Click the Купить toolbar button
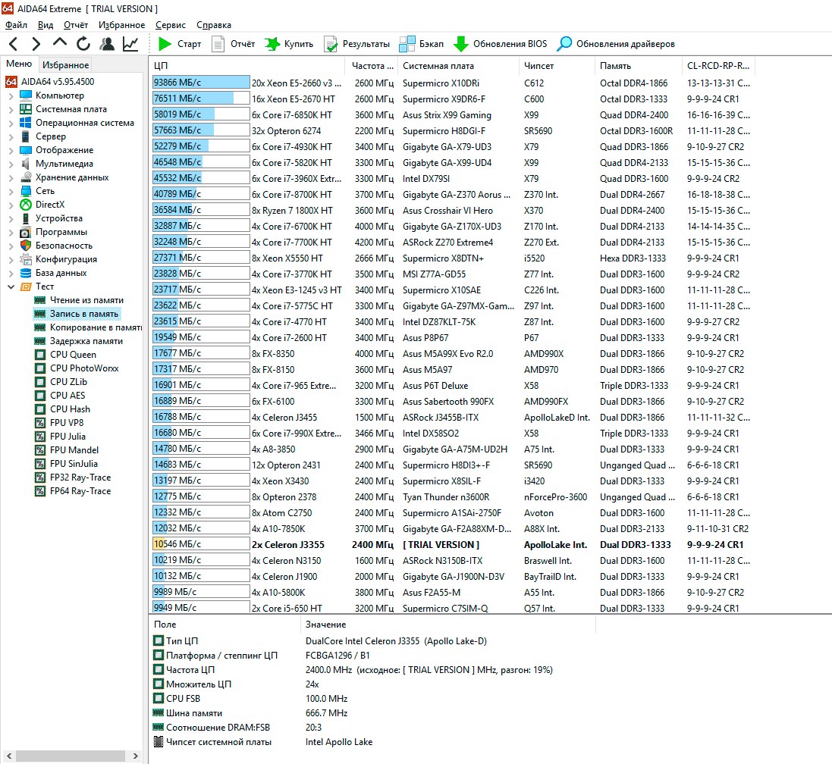832x764 pixels. (289, 44)
